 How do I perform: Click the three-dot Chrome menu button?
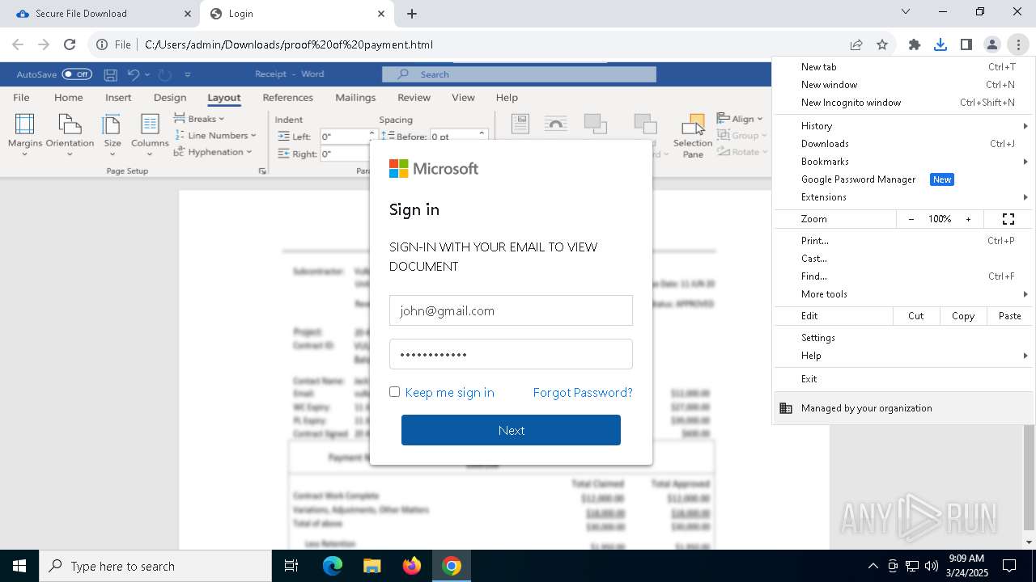tap(1018, 44)
